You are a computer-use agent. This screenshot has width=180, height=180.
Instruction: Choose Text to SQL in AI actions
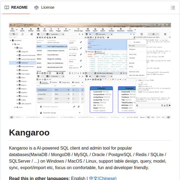click(137, 54)
